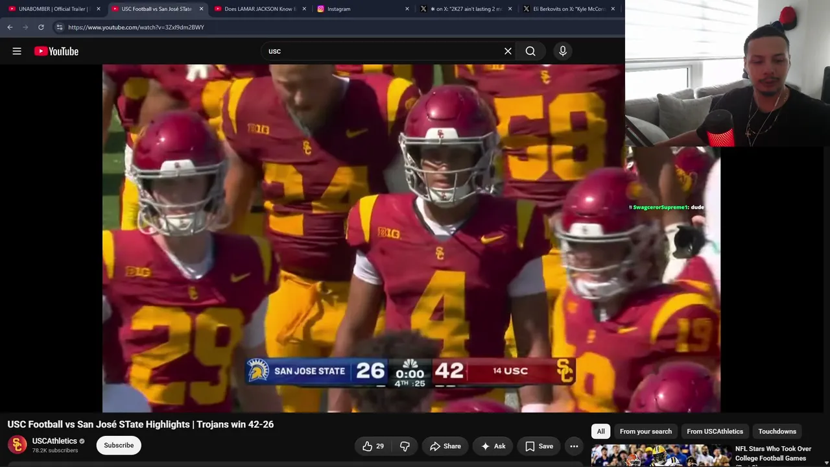Go forward with the browser forward arrow
830x467 pixels.
point(25,27)
